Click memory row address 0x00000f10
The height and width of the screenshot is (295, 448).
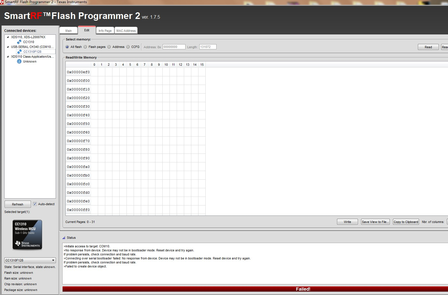pos(78,89)
